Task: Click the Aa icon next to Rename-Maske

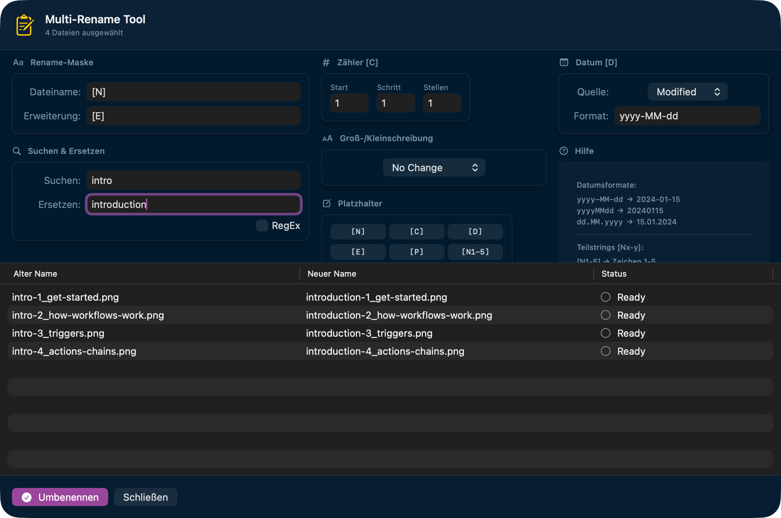Action: [x=18, y=62]
